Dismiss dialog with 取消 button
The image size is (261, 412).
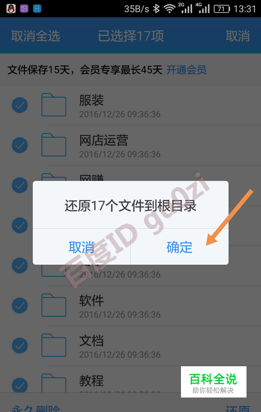pyautogui.click(x=82, y=247)
